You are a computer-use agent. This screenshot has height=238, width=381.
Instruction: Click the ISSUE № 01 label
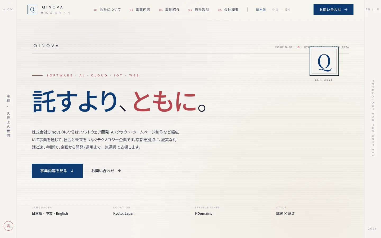(284, 47)
